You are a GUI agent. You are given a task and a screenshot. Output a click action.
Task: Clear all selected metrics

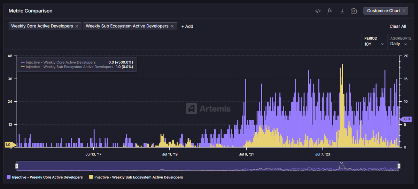point(398,26)
